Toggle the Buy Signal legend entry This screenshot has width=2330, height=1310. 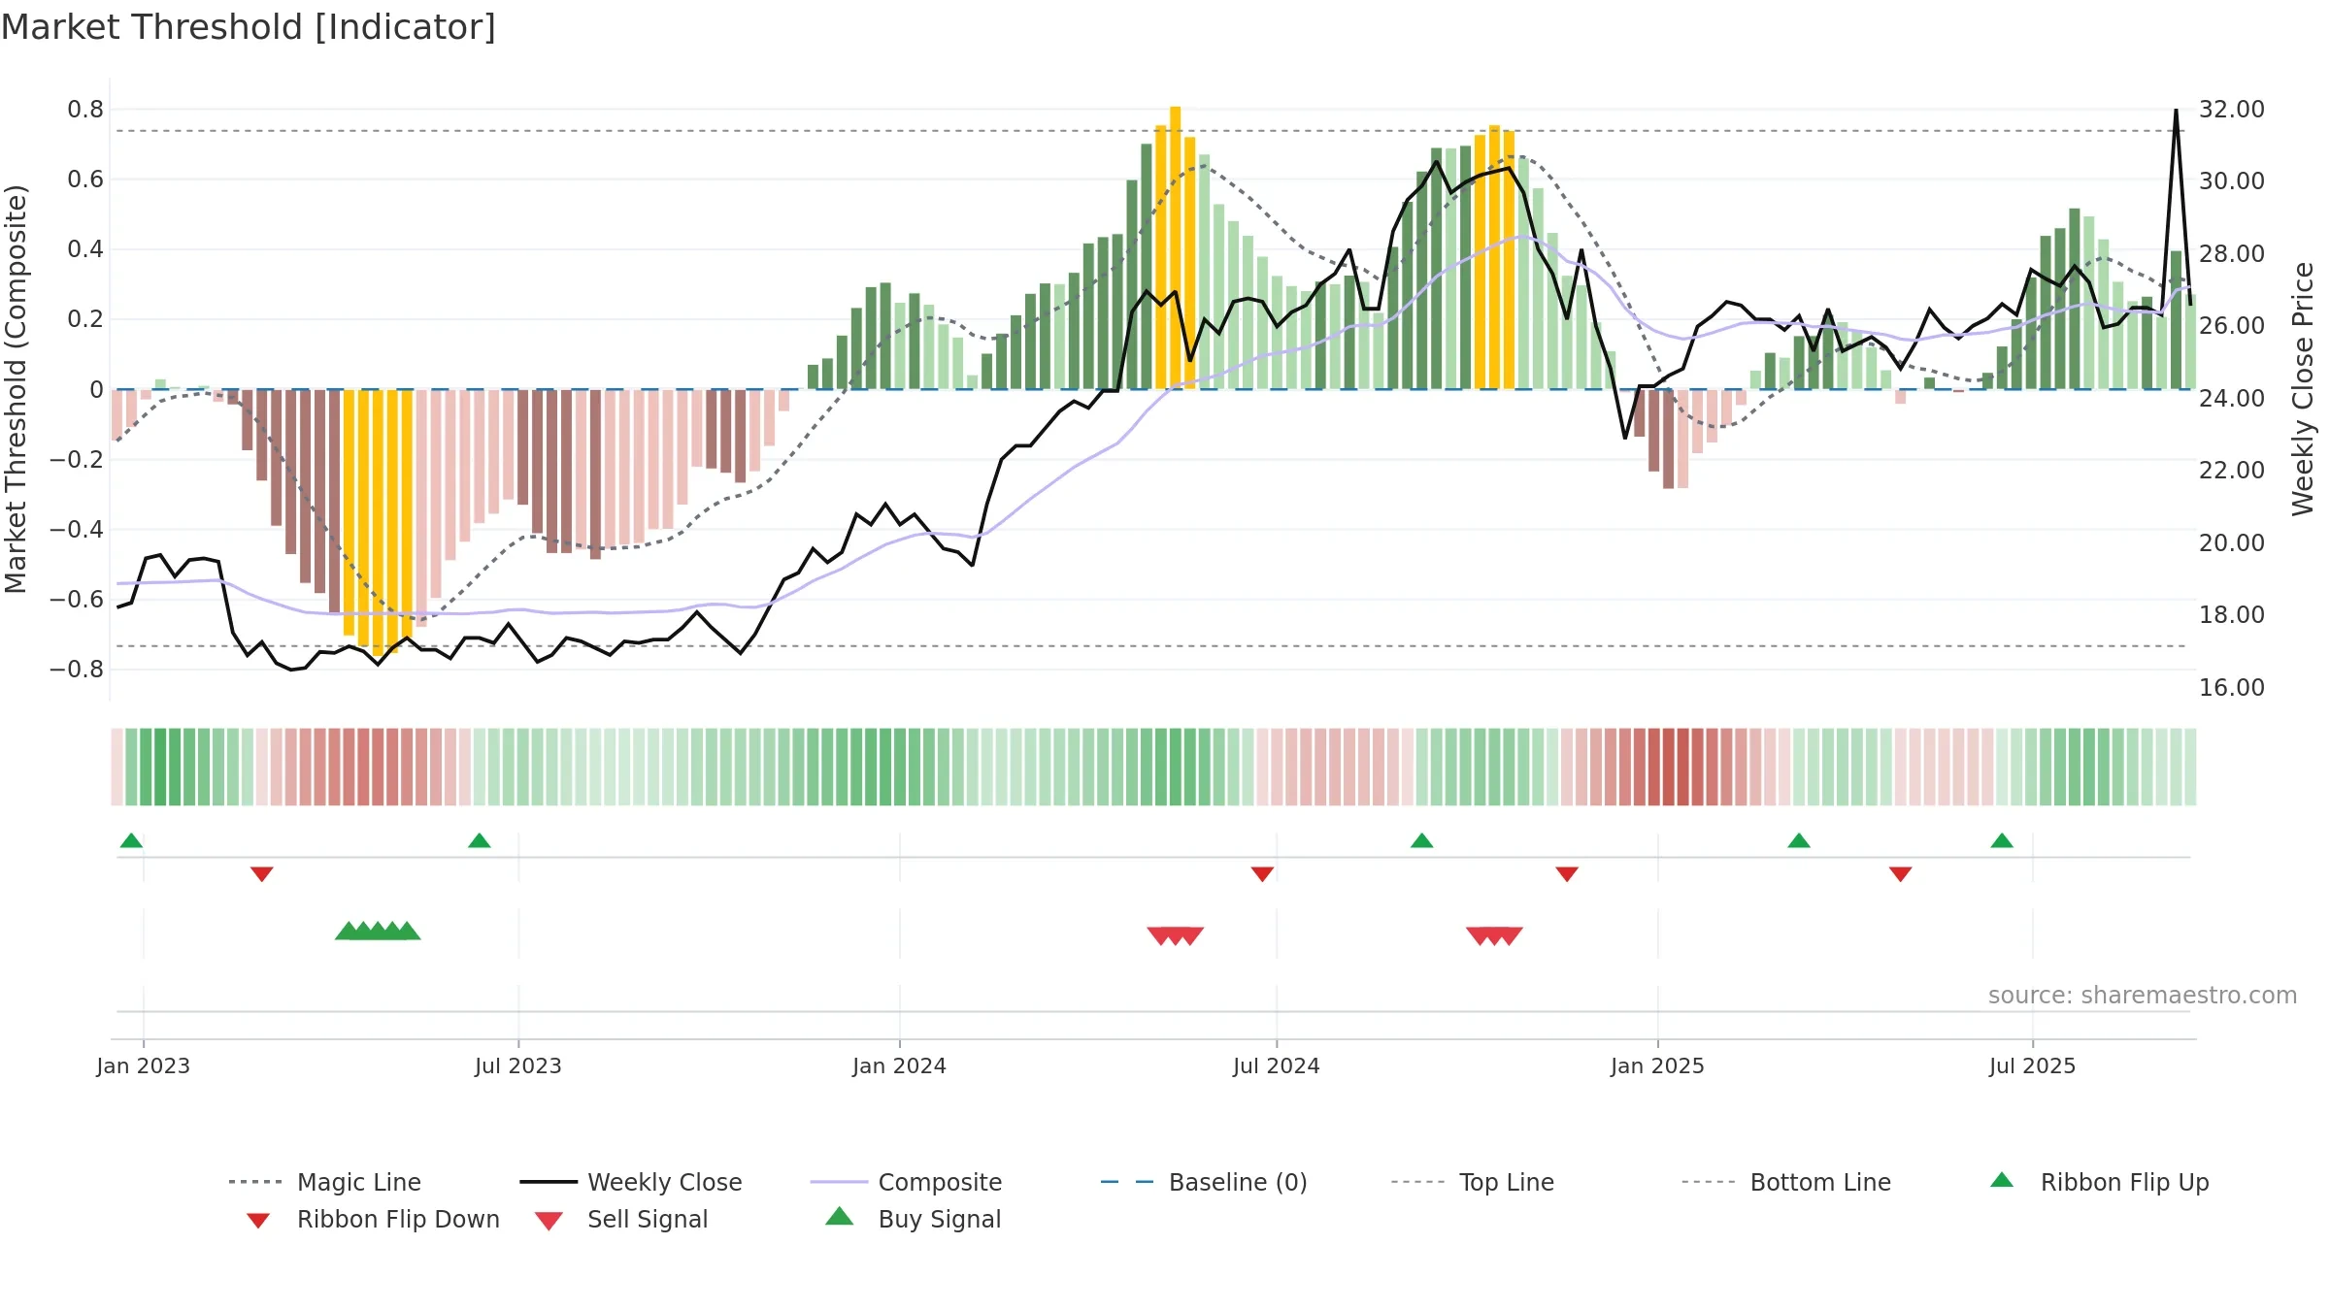coord(913,1219)
